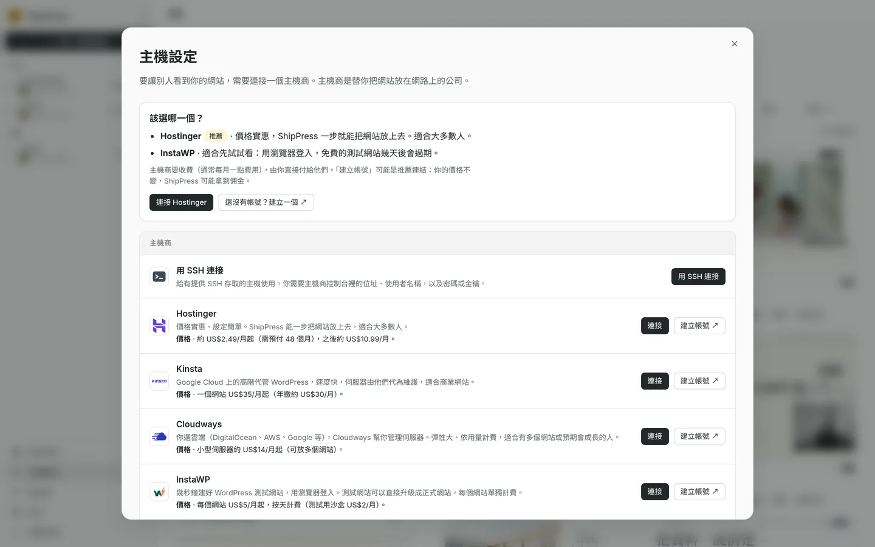
Task: Click 建立帳號 in the InstaWP row
Action: click(699, 492)
